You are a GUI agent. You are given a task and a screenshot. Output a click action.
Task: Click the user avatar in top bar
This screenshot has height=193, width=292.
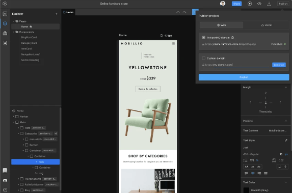[x=223, y=4]
